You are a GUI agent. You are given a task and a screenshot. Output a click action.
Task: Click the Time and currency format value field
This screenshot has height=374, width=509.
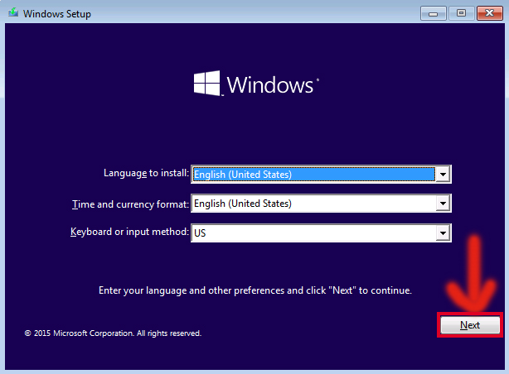click(313, 204)
